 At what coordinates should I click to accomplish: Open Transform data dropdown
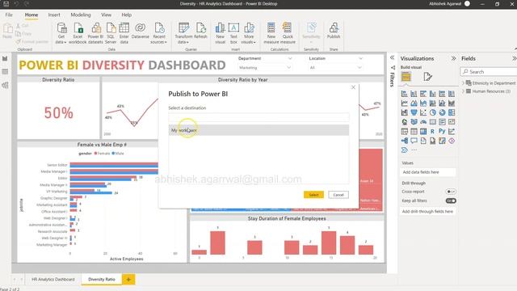click(183, 33)
